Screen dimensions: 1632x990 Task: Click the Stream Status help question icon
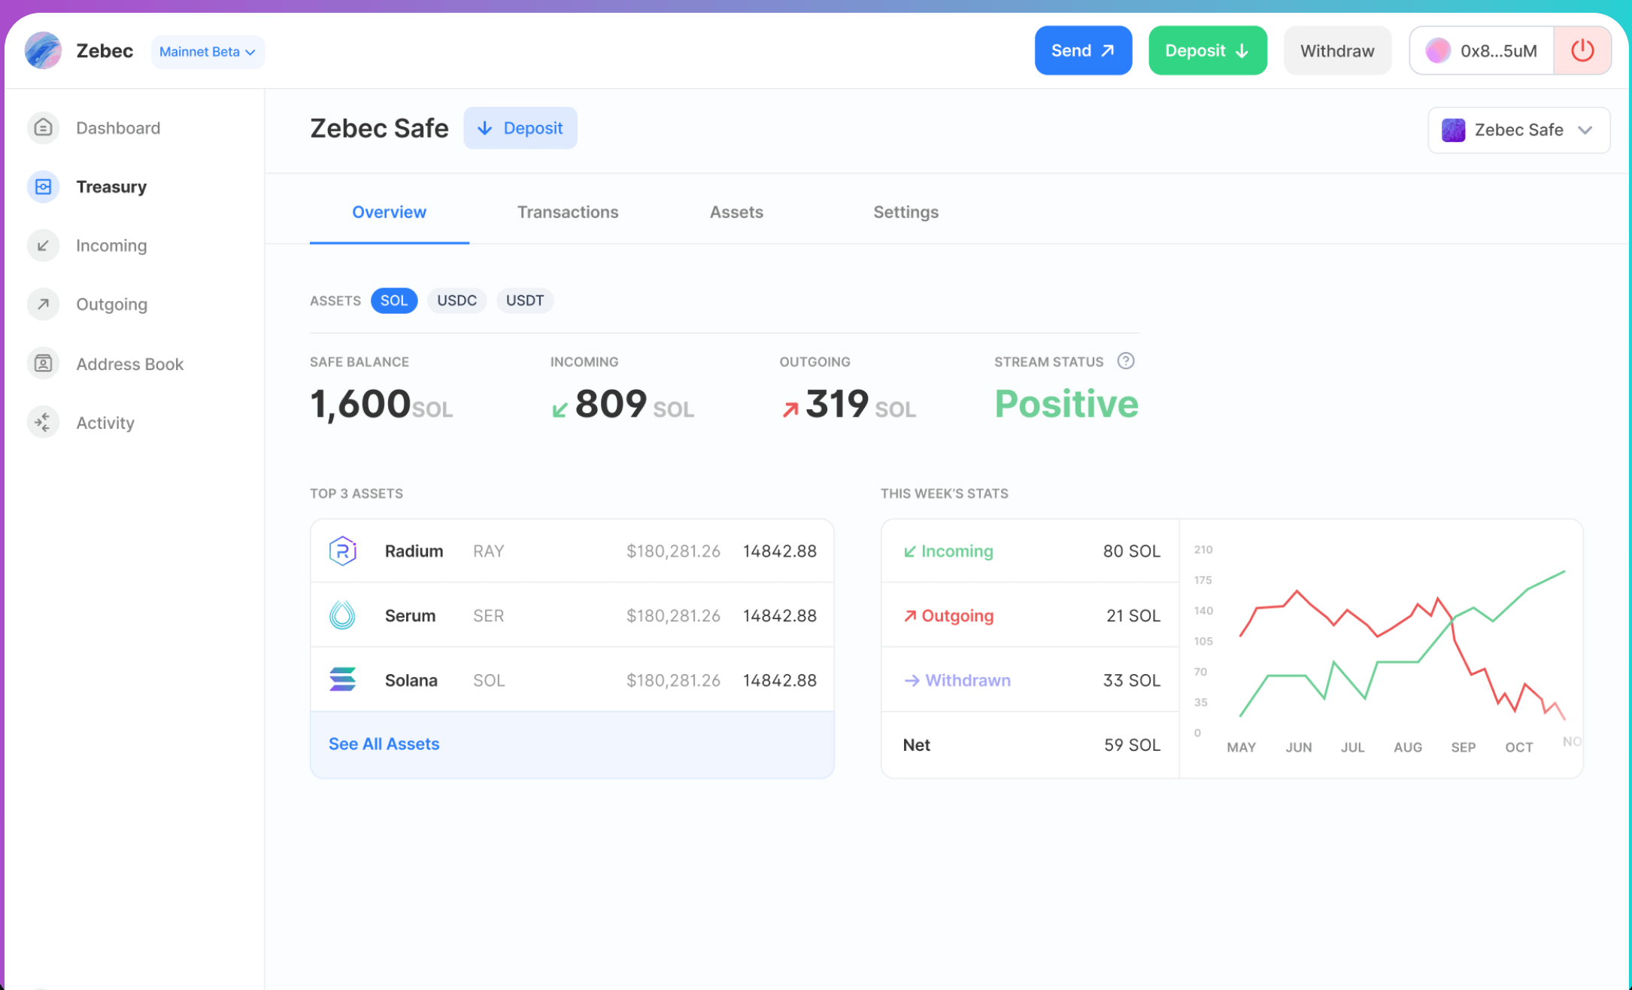1125,361
